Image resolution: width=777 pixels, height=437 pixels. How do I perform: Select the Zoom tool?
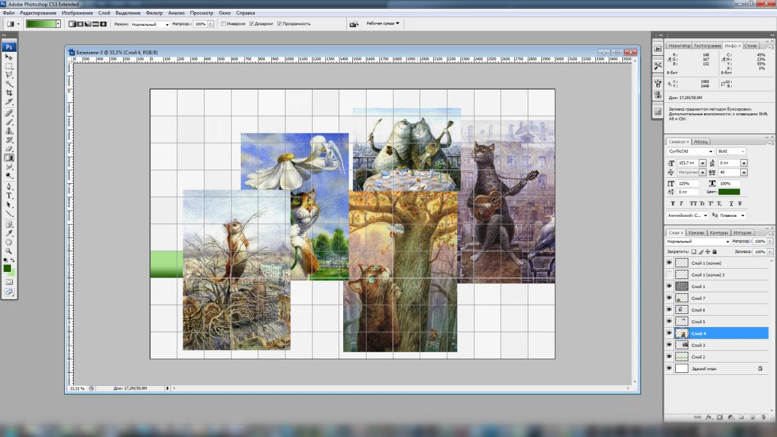click(9, 251)
